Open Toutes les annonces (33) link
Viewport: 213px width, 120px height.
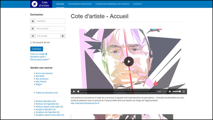click(x=47, y=93)
